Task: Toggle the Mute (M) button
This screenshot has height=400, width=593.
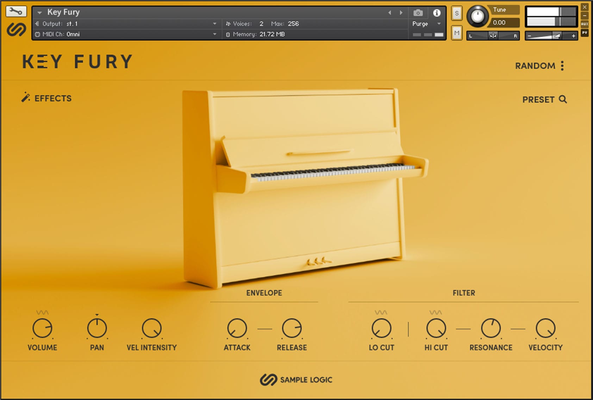Action: (x=457, y=33)
